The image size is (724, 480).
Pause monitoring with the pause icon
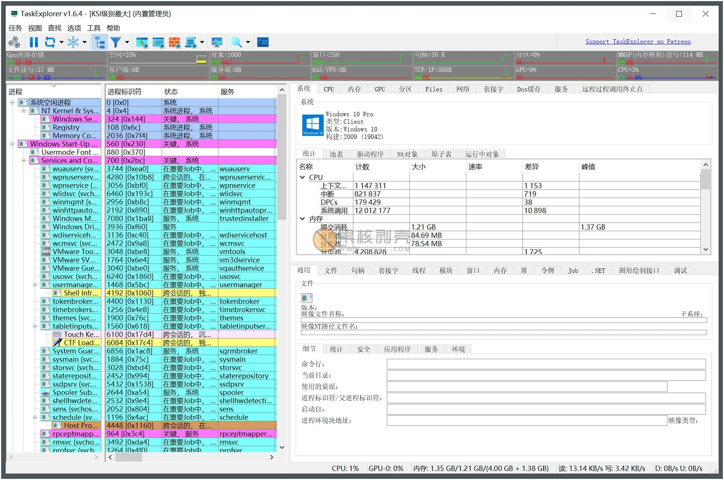click(33, 42)
